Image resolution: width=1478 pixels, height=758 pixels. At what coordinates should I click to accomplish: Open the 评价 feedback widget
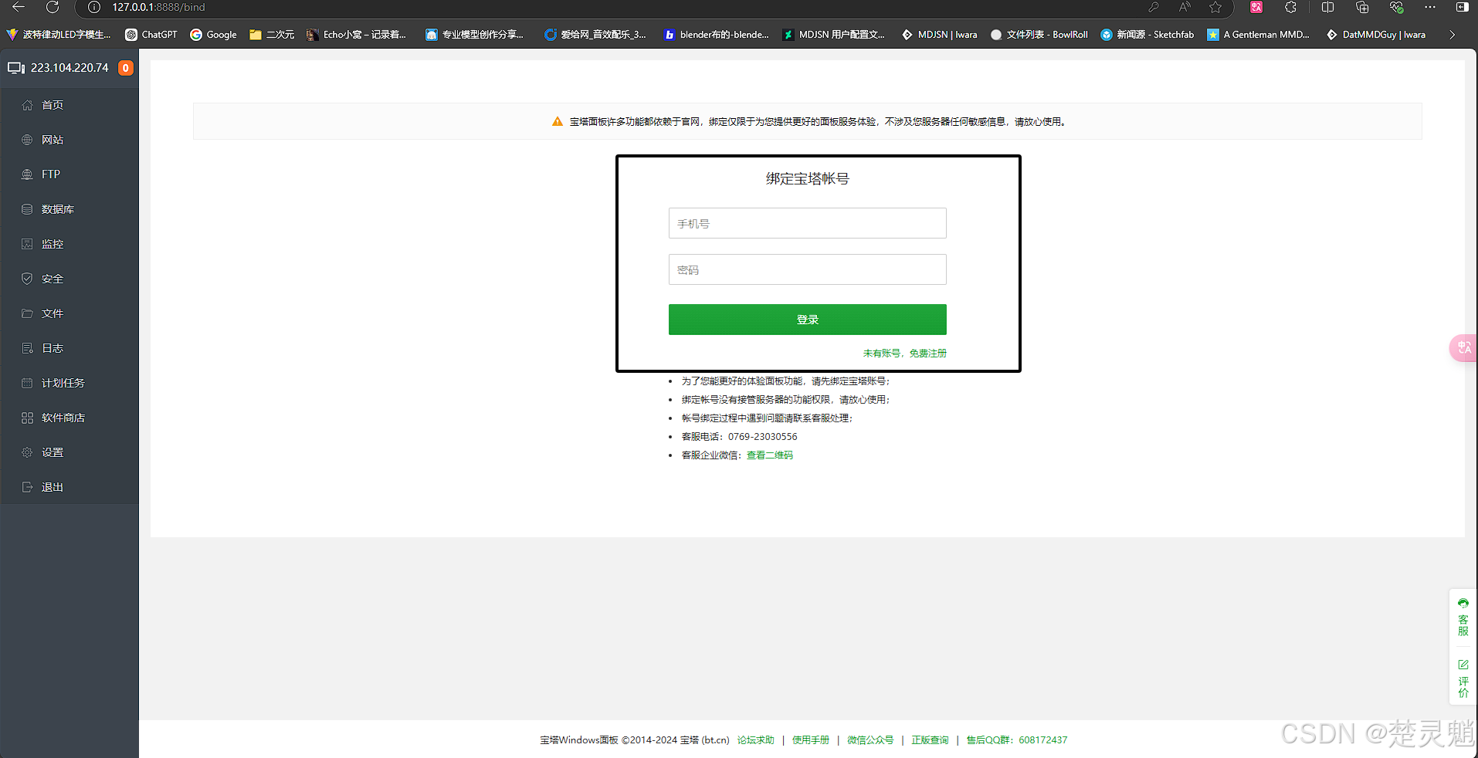pos(1463,678)
